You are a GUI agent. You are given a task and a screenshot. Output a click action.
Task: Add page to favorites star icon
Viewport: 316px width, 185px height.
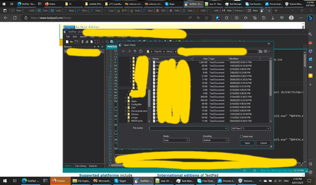click(206, 18)
